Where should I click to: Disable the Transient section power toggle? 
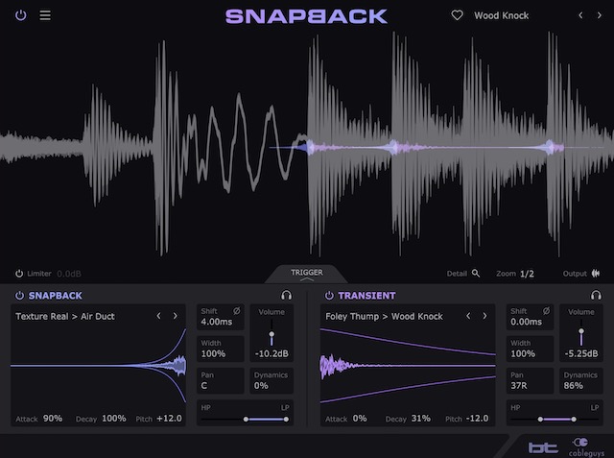coord(329,296)
